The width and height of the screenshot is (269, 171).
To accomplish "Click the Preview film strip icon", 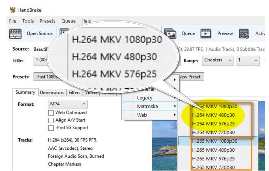I will point(206,33).
